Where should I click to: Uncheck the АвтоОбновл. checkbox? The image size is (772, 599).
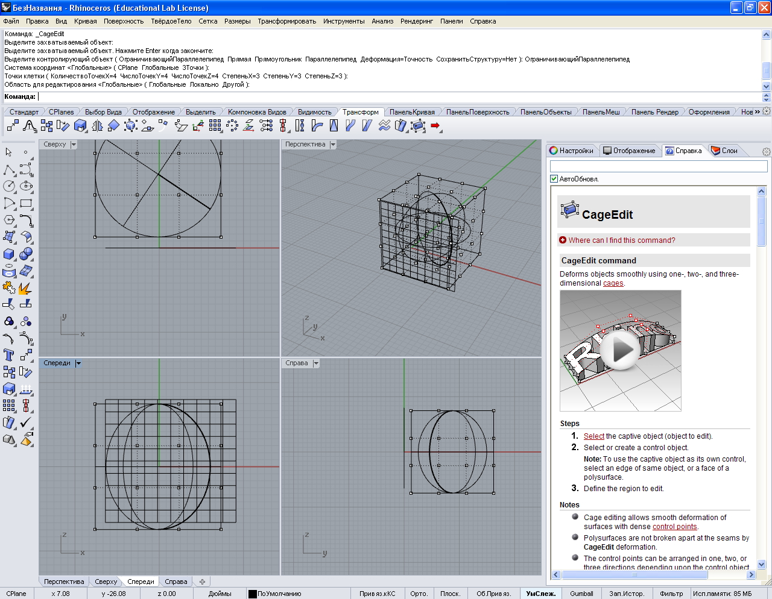[x=554, y=179]
